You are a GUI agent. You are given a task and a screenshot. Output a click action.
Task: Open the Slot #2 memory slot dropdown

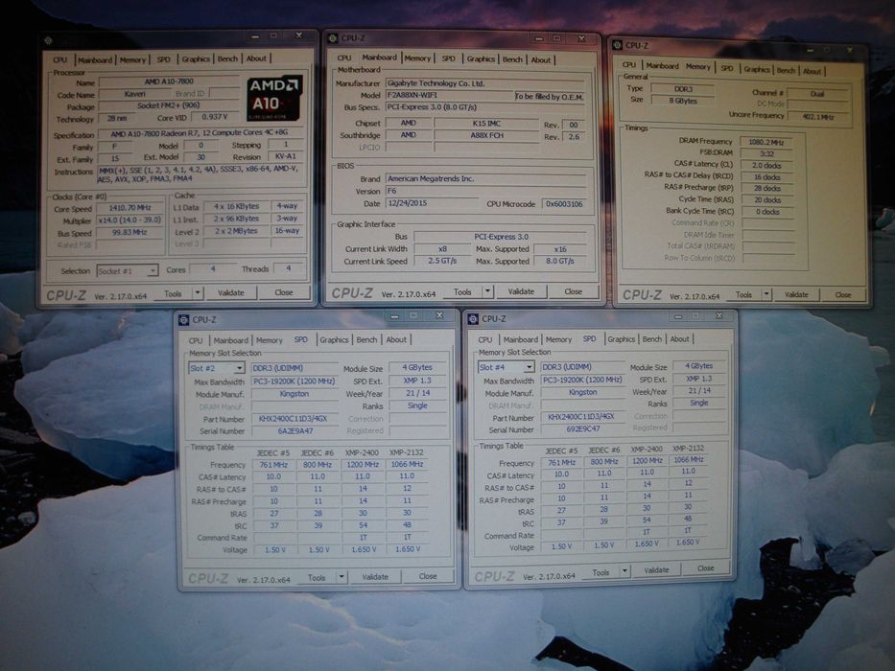[x=217, y=368]
